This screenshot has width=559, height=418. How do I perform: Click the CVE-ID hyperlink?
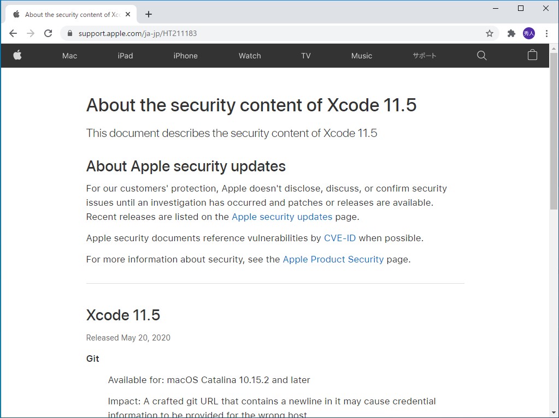340,238
